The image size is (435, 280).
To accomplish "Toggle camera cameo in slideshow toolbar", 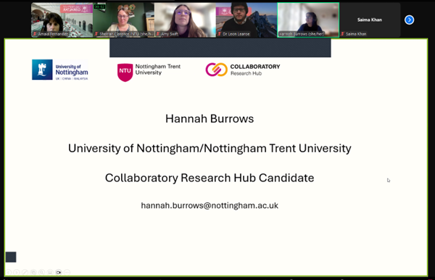I will (x=59, y=273).
